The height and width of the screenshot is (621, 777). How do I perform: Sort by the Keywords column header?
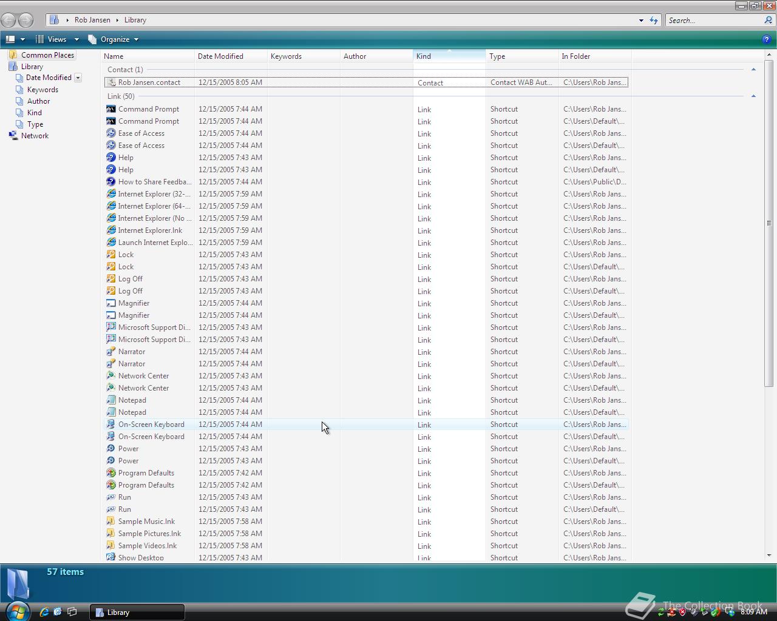pos(304,56)
